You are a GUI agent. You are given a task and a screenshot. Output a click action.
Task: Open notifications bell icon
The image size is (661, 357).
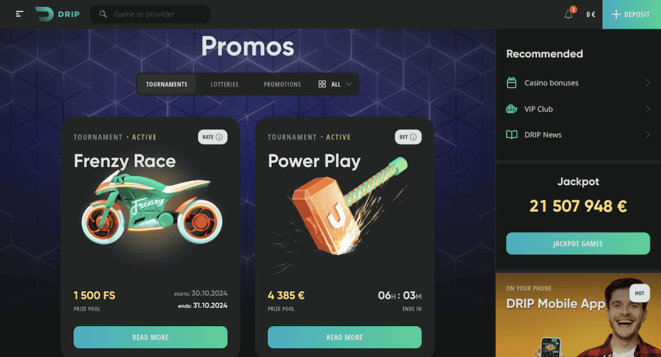pyautogui.click(x=568, y=14)
